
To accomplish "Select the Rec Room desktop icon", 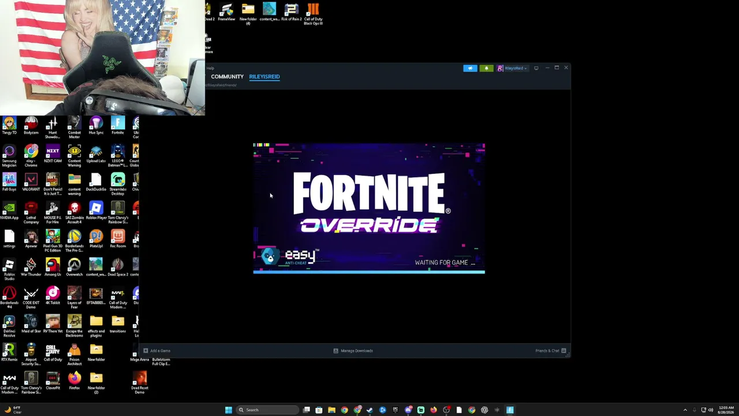I will pyautogui.click(x=118, y=239).
